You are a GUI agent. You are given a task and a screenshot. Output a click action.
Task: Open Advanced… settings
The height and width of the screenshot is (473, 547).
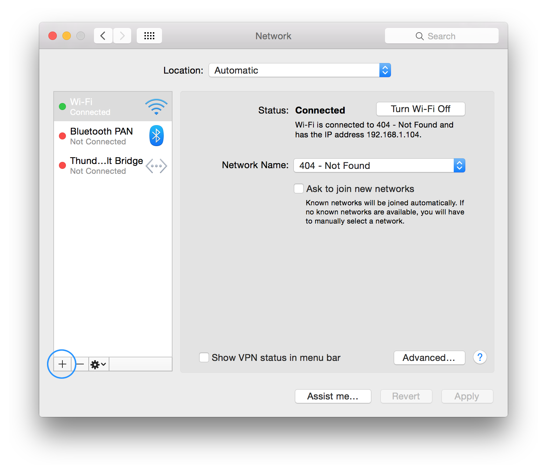(x=430, y=358)
